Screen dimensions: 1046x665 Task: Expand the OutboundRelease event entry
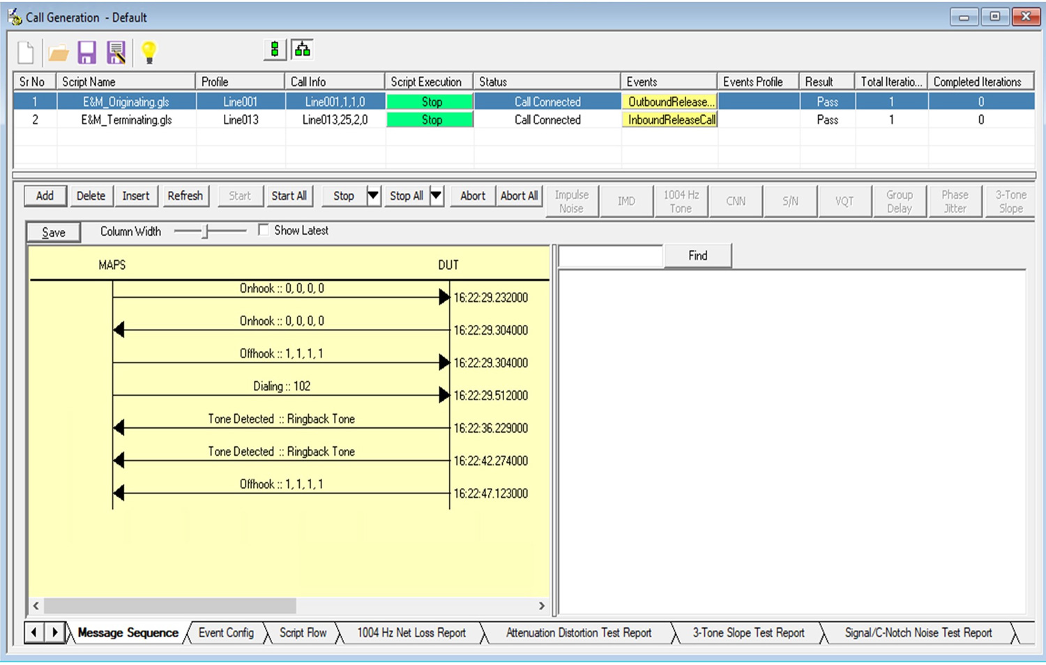670,101
